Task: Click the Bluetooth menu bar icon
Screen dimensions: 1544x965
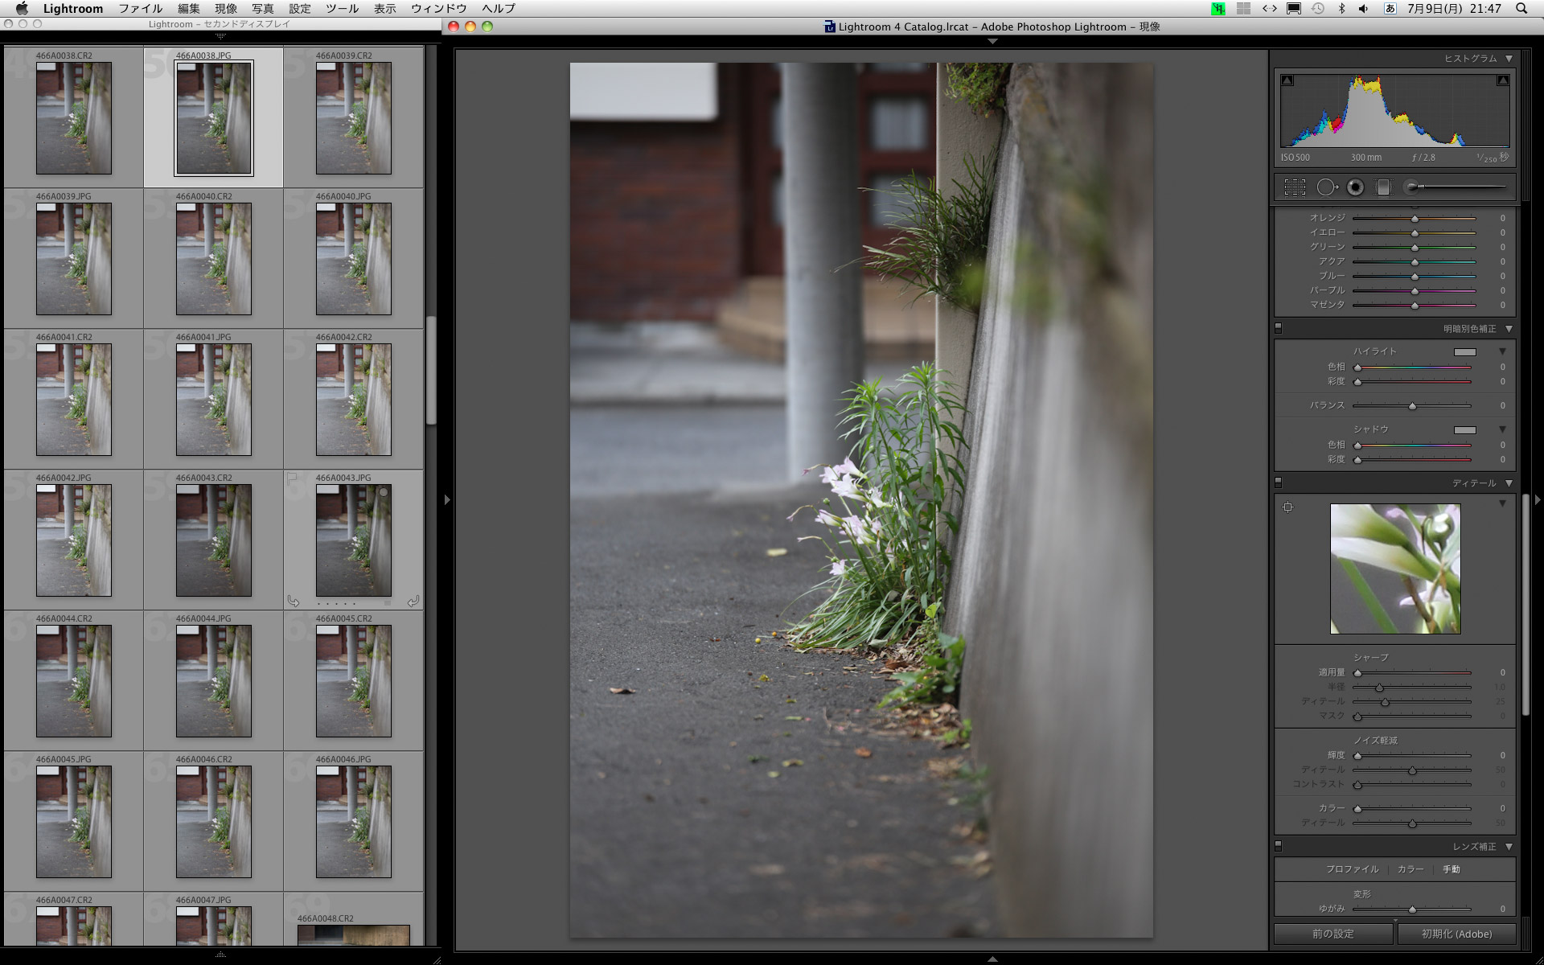Action: 1341,9
